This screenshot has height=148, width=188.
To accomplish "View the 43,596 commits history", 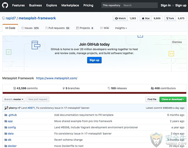I will click(x=25, y=88).
